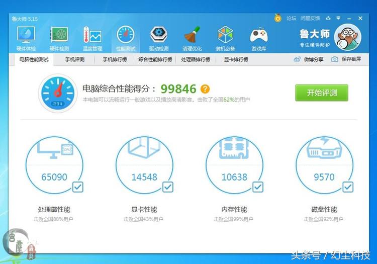Click the 处理器性能 label

[54, 209]
